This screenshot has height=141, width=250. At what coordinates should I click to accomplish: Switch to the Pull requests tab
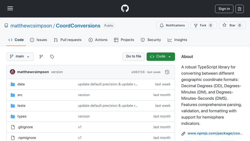pos(68,40)
